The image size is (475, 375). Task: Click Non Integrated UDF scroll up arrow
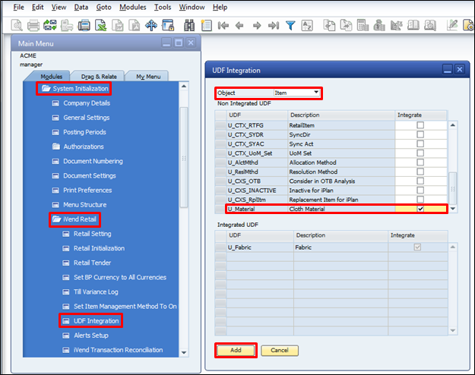453,125
